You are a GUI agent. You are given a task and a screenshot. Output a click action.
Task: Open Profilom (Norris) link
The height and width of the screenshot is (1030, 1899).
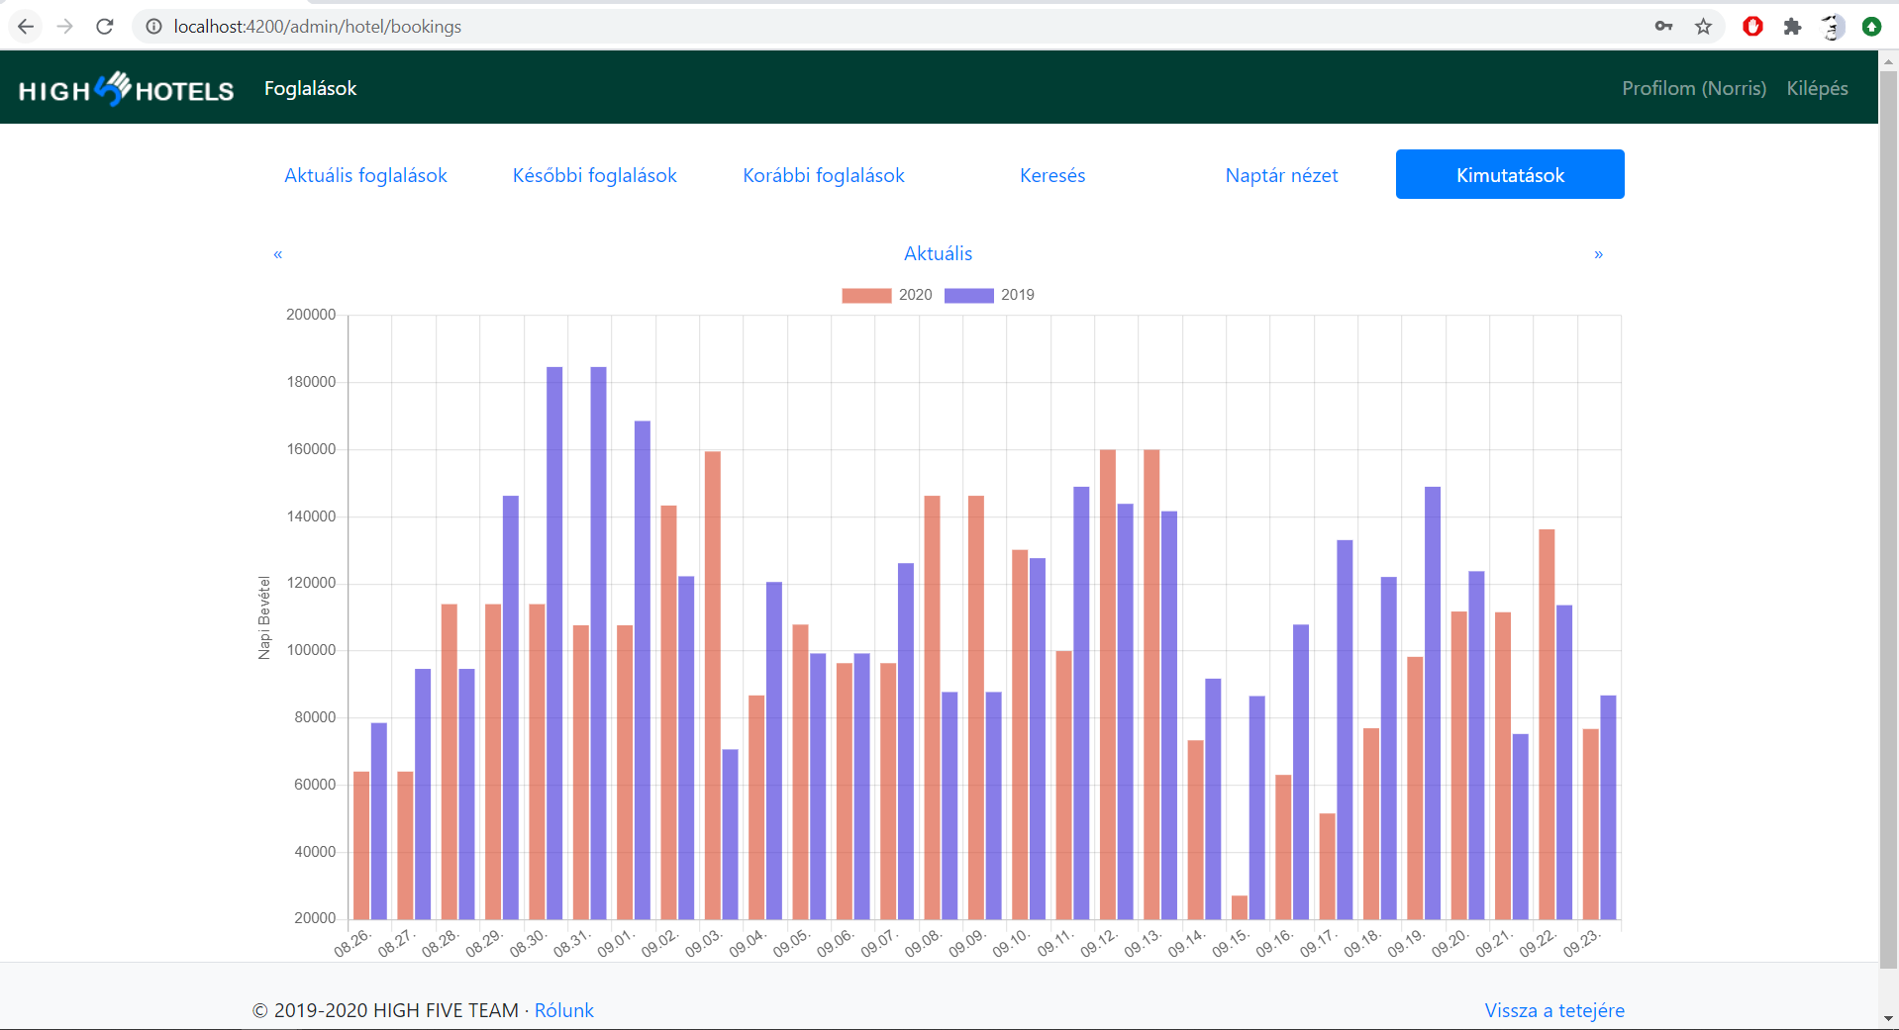[x=1694, y=88]
